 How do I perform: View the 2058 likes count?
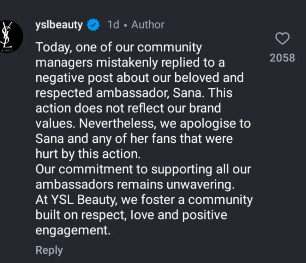282,58
